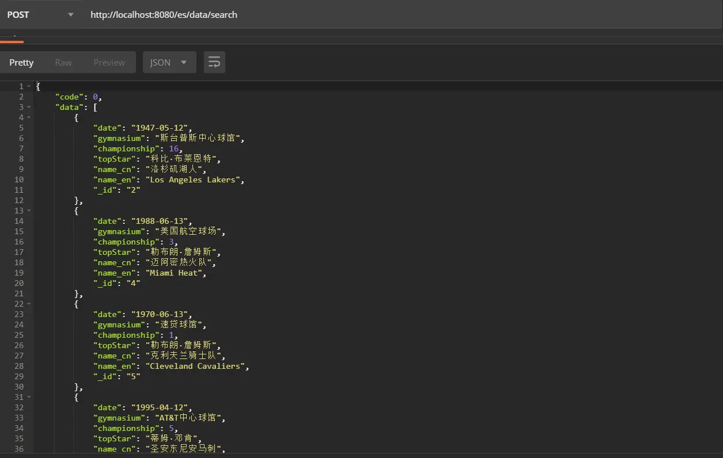Collapse the data array at line 3
723x458 pixels.
coord(29,107)
